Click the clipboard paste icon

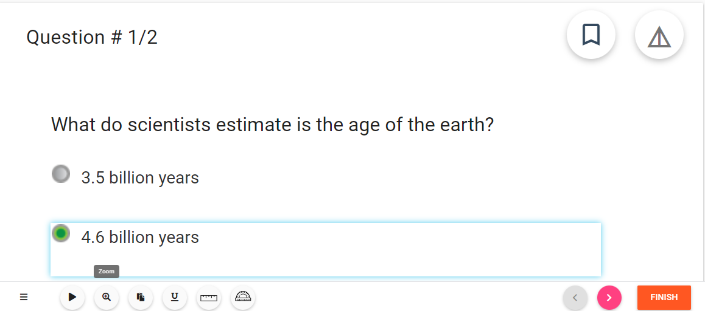[141, 297]
